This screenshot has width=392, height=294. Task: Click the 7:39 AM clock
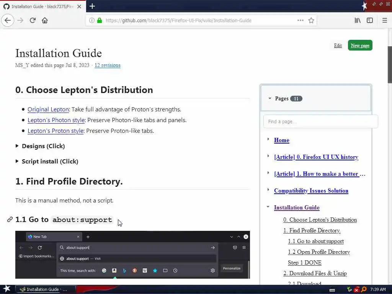(378, 289)
